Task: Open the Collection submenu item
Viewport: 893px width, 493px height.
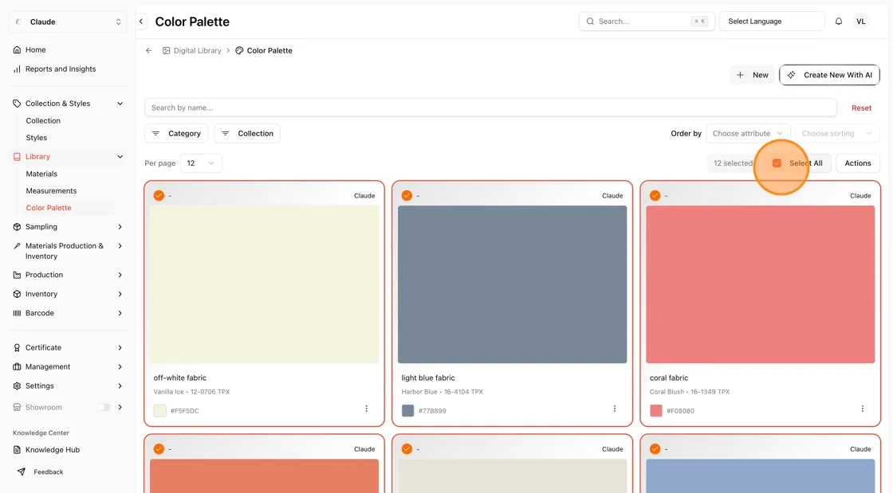Action: click(x=43, y=120)
